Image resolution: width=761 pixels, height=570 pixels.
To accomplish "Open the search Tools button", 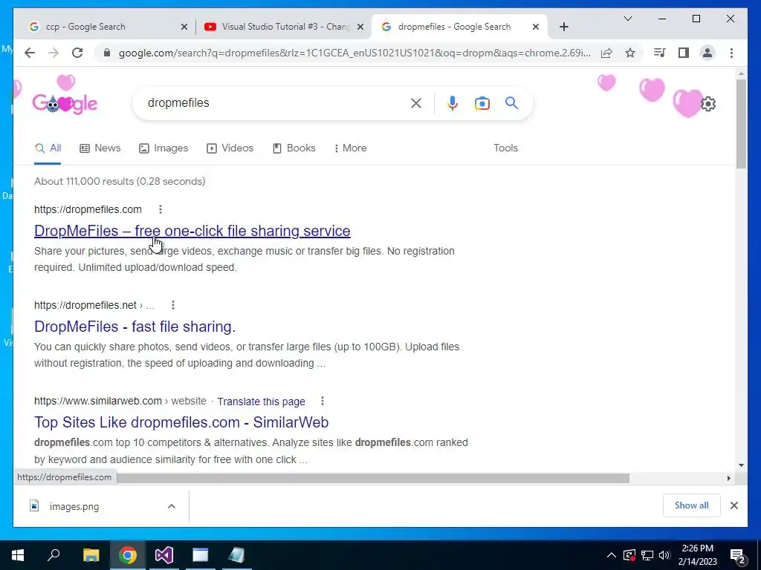I will [x=505, y=148].
